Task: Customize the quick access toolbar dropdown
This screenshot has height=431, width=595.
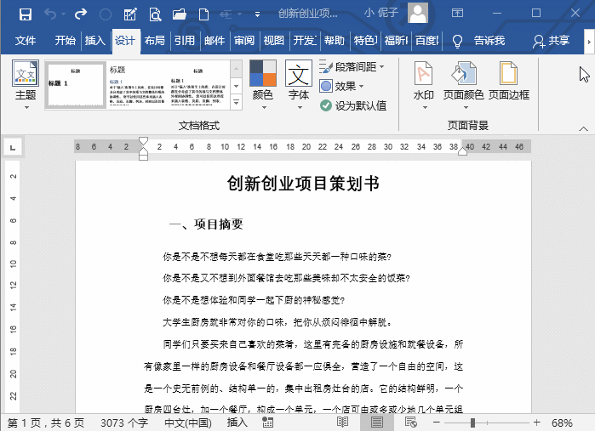Action: [x=257, y=14]
